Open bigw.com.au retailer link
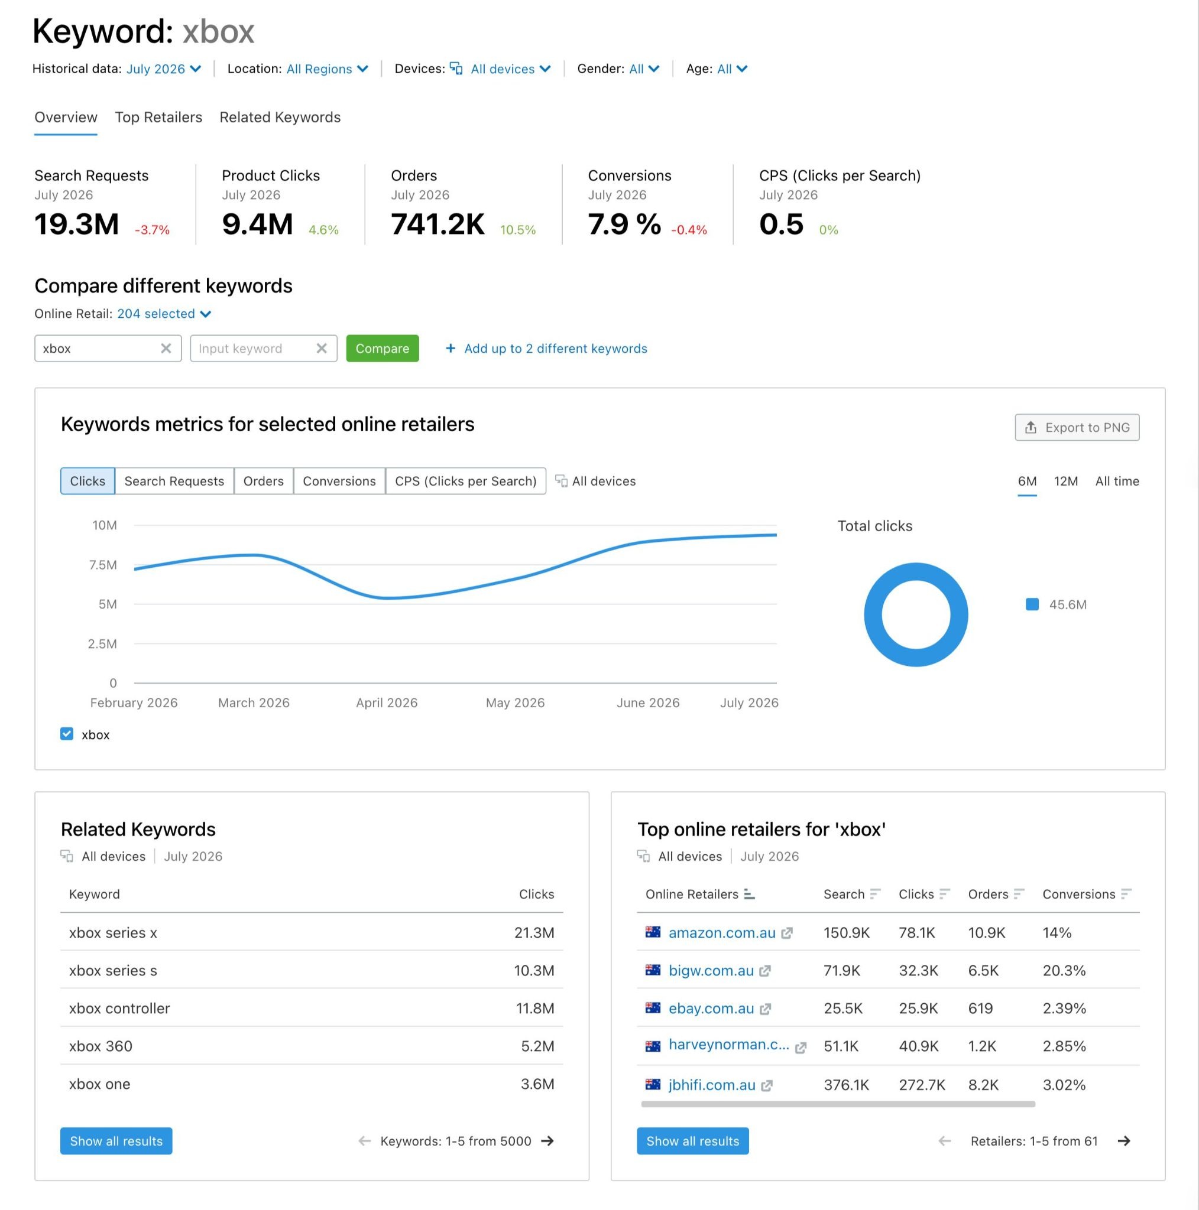Screen dimensions: 1199x1210 point(711,971)
